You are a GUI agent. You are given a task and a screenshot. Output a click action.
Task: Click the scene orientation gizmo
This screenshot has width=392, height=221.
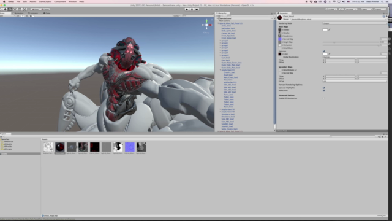[x=206, y=25]
